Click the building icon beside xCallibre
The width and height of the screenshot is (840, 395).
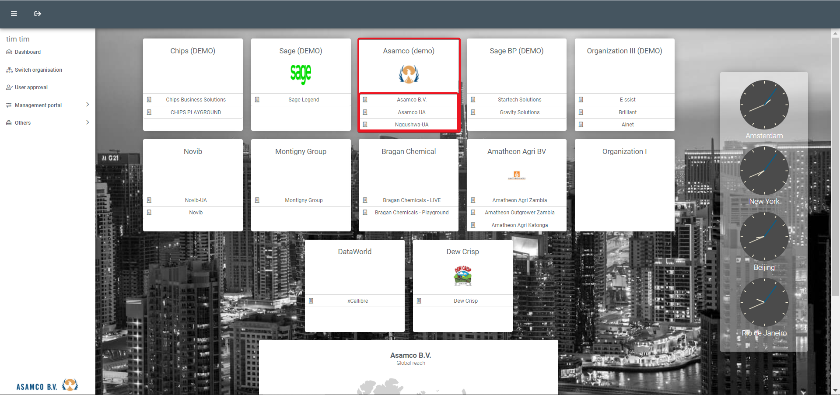[x=311, y=301]
